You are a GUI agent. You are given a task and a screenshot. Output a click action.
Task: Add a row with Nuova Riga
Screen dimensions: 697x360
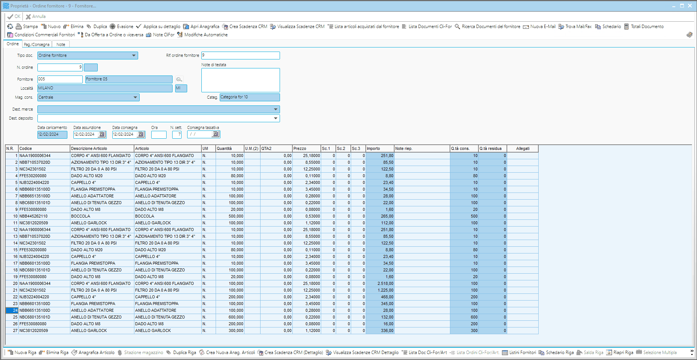[x=22, y=353]
